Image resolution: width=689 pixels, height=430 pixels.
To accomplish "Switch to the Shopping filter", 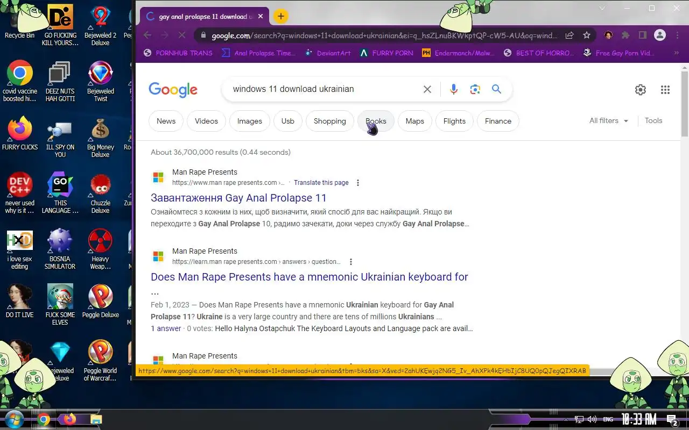I will click(330, 121).
